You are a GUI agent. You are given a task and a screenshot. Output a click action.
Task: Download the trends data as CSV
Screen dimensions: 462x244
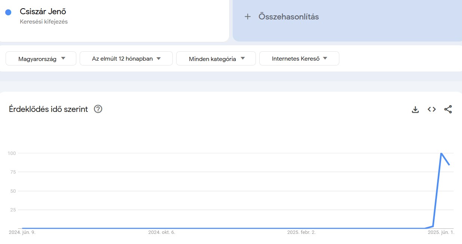point(415,109)
